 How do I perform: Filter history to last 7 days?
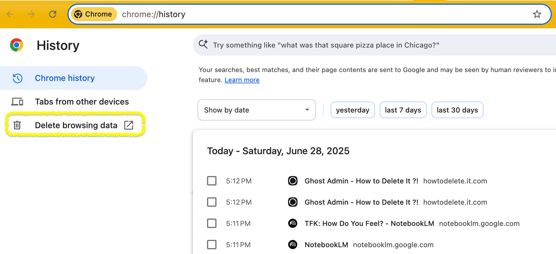pyautogui.click(x=403, y=110)
